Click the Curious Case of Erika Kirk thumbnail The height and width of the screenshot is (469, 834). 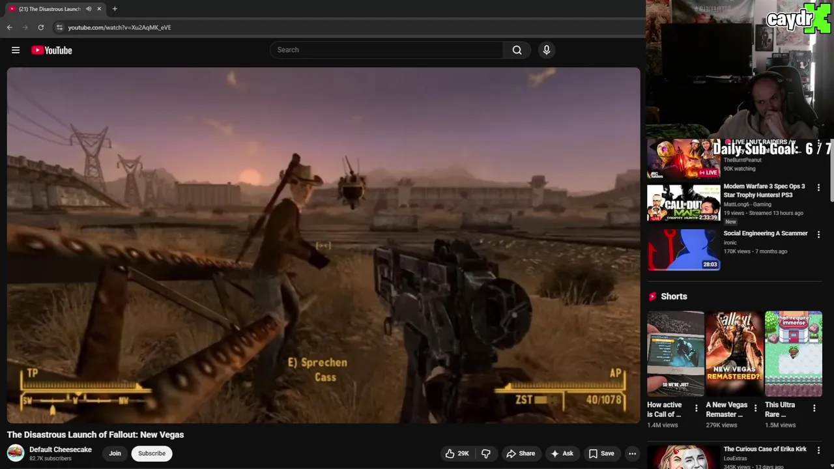pyautogui.click(x=683, y=457)
